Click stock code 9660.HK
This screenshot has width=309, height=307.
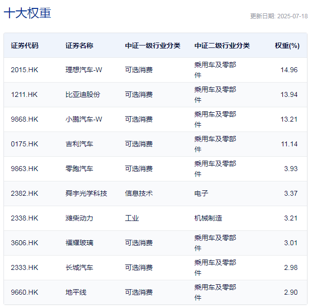coord(24,293)
